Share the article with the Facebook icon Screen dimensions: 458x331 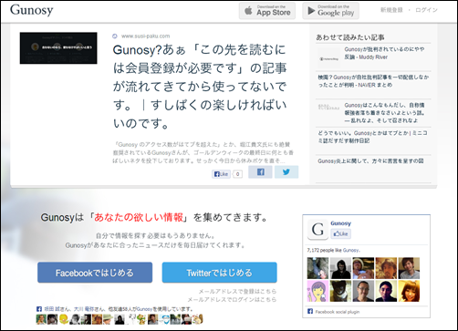click(x=260, y=172)
